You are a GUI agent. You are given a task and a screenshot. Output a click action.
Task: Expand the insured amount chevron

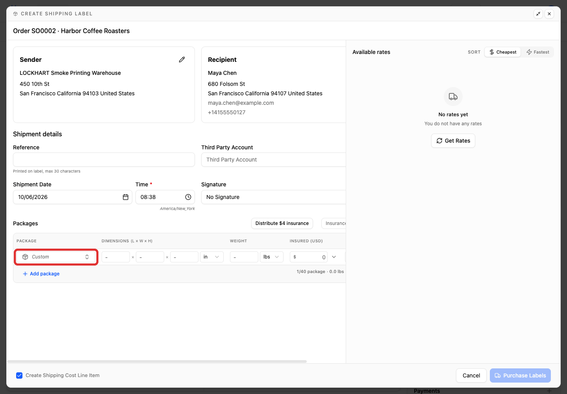coord(334,257)
